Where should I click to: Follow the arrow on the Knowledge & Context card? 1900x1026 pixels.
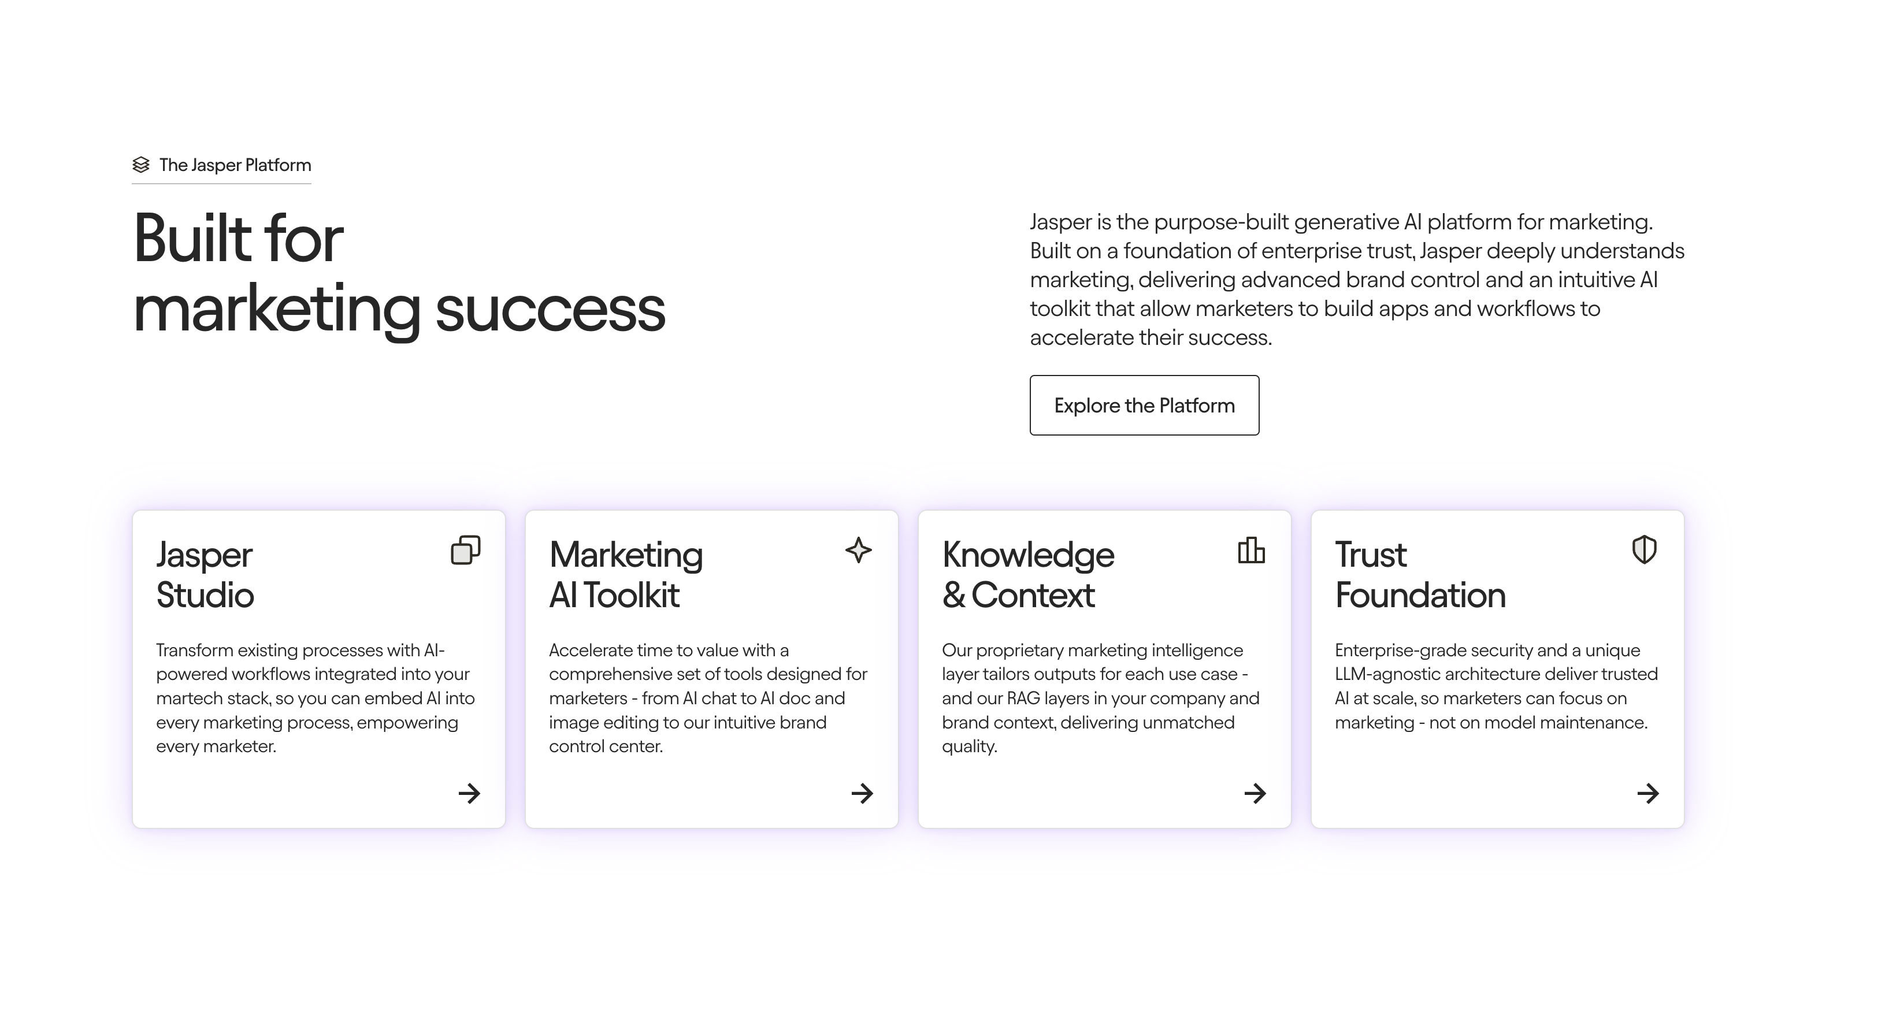tap(1255, 794)
